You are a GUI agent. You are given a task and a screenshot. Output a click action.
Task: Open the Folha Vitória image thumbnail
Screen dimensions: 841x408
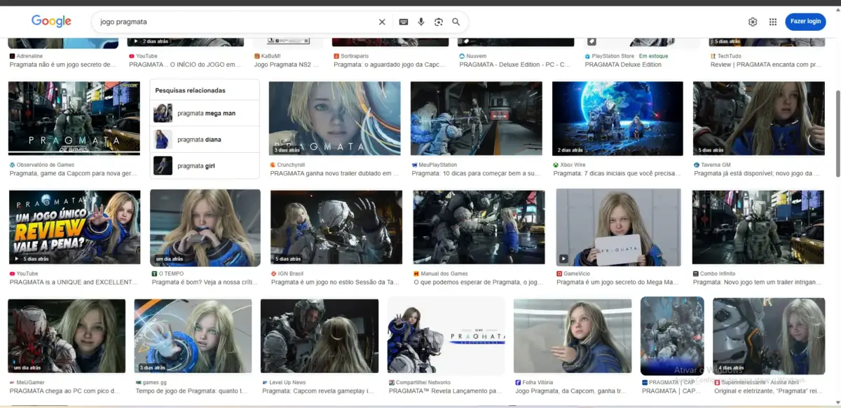(x=573, y=336)
